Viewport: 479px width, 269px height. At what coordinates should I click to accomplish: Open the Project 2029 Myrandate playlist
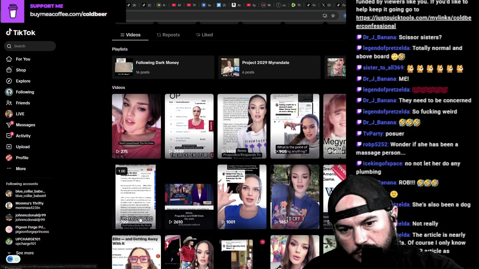269,67
